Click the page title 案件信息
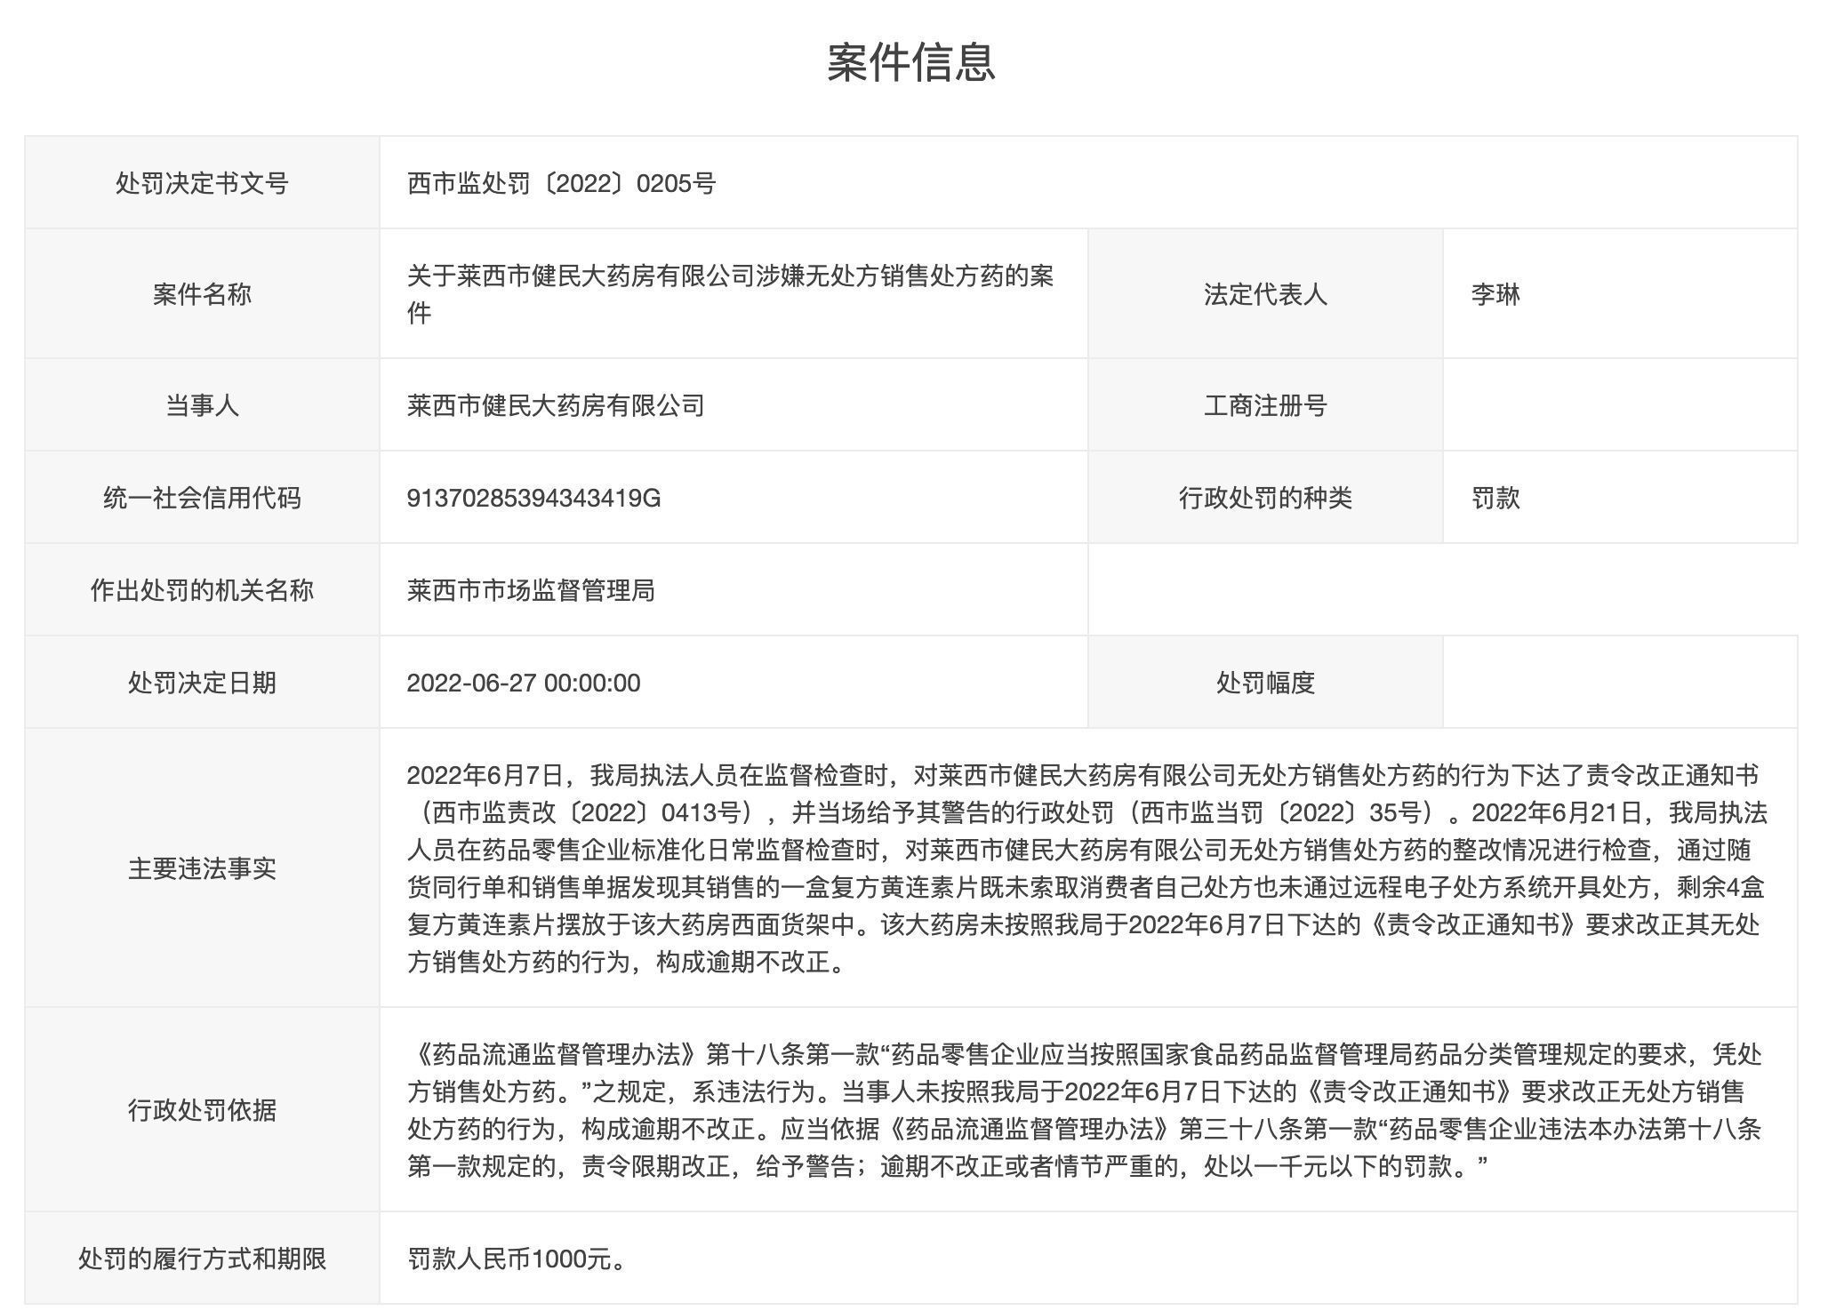The width and height of the screenshot is (1836, 1311). [x=914, y=62]
